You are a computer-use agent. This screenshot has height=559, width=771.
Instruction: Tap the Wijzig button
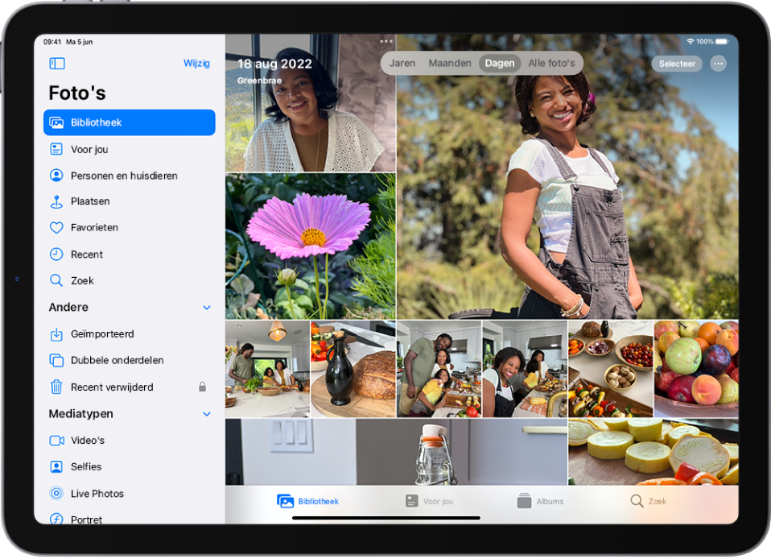point(196,64)
